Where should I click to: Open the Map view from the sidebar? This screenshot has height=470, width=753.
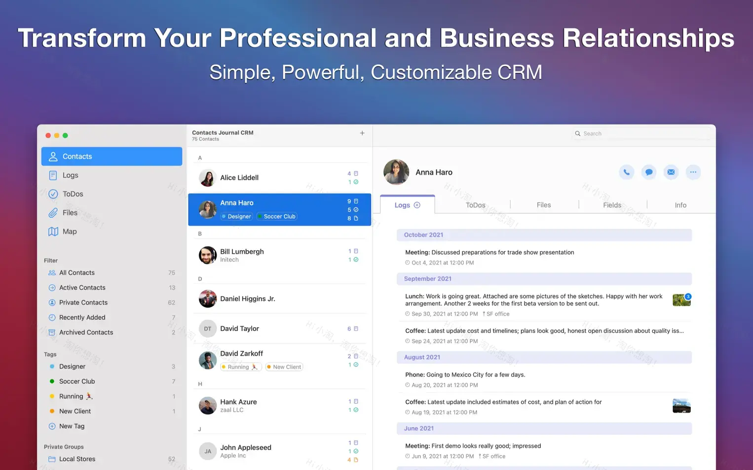(69, 231)
